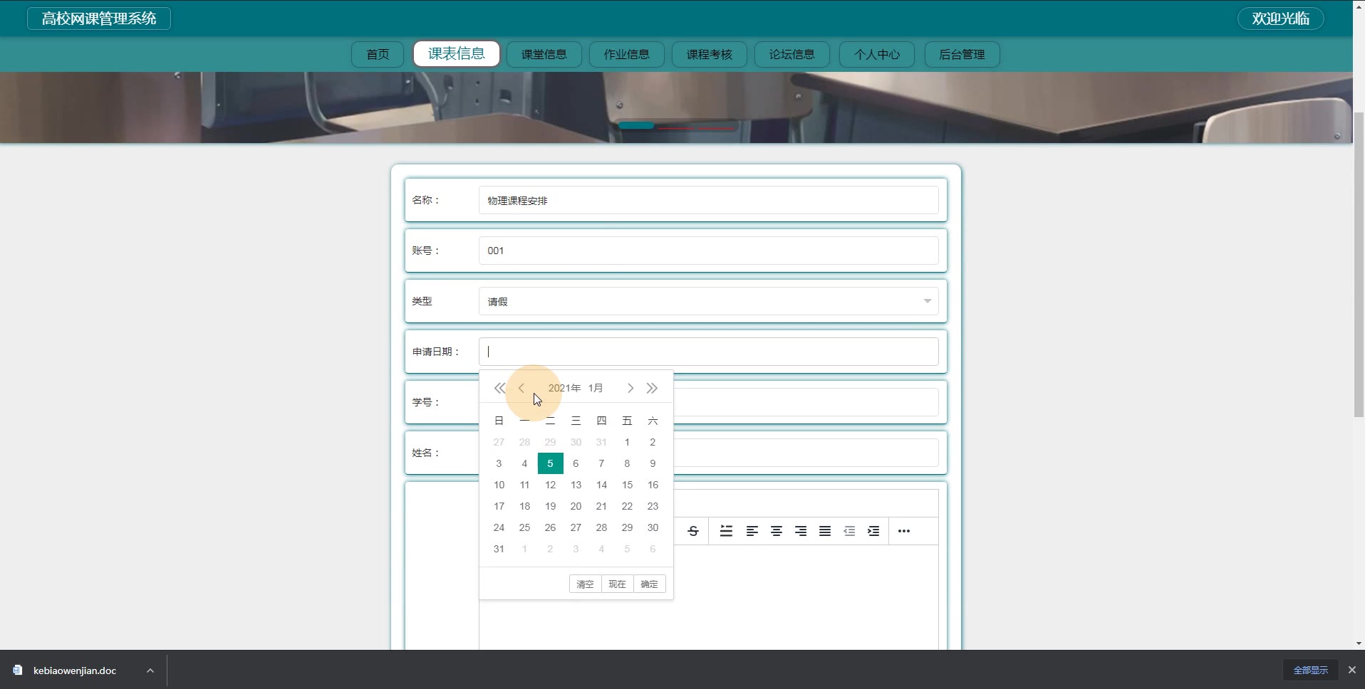Screen dimensions: 1365x689
Task: Click the 账号 field containing 001
Action: tap(709, 251)
